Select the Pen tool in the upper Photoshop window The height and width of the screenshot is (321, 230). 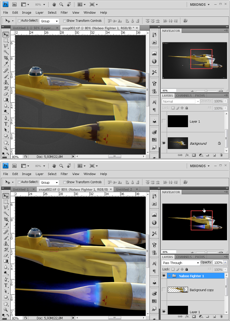coord(6,118)
